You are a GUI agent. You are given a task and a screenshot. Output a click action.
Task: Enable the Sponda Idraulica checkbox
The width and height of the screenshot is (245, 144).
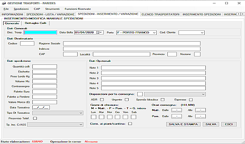click(x=163, y=100)
